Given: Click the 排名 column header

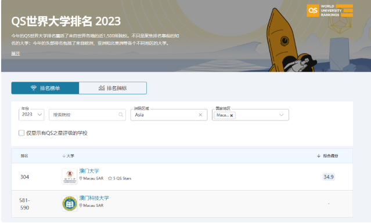Looking at the screenshot, I should point(24,156).
